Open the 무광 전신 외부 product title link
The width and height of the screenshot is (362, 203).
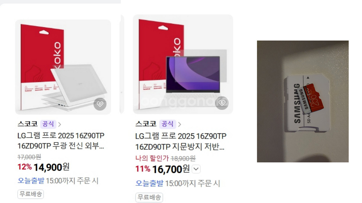point(61,141)
